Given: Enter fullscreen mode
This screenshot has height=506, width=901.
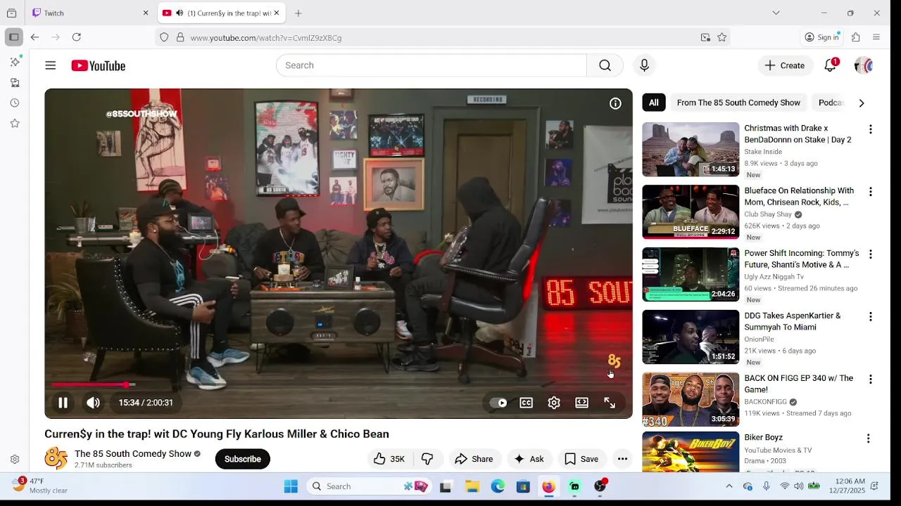Looking at the screenshot, I should (610, 403).
